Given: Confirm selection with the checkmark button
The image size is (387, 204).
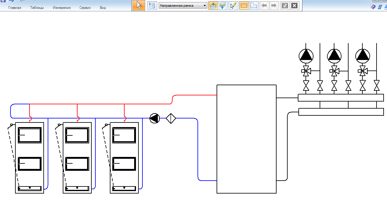Looking at the screenshot, I should 285,6.
